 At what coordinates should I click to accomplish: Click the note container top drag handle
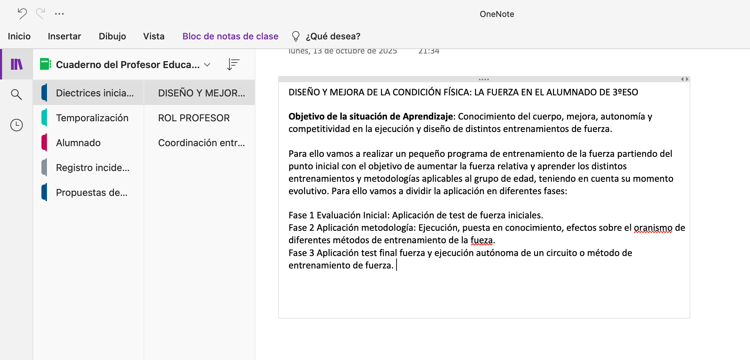point(484,79)
